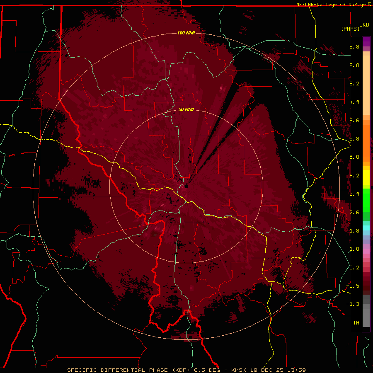This screenshot has width=373, height=373.
Task: Click the 9.8 scale value
Action: pos(354,46)
